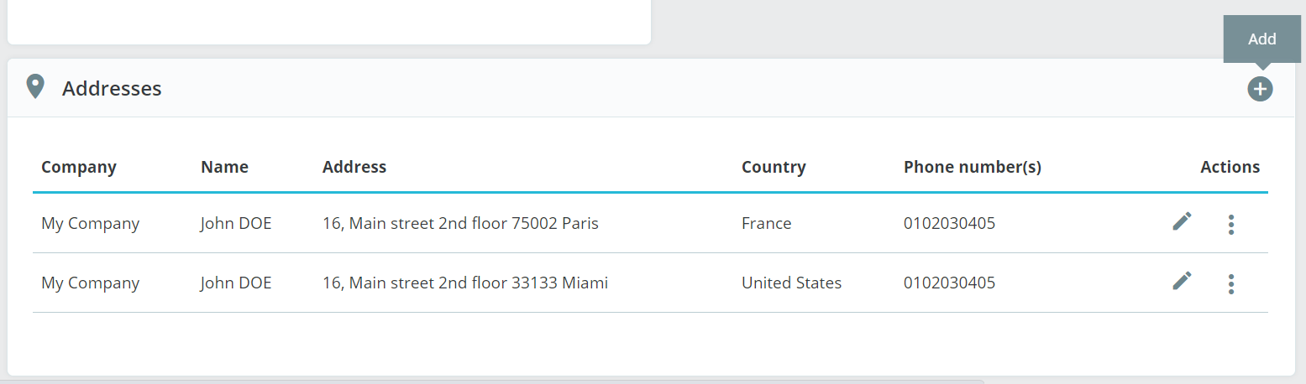Select the 33133 Miami address text
The width and height of the screenshot is (1306, 384).
(x=464, y=283)
